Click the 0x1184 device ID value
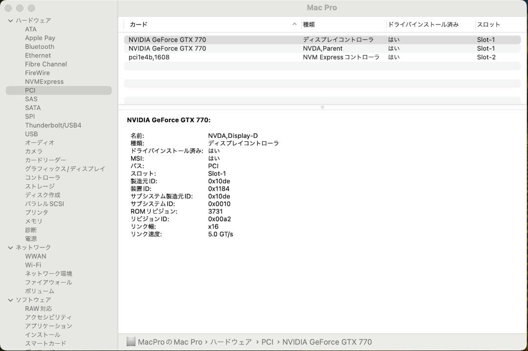This screenshot has width=528, height=351. click(x=219, y=189)
